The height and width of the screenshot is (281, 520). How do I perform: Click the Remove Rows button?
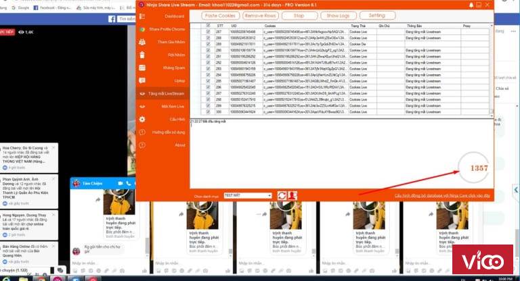click(x=260, y=16)
